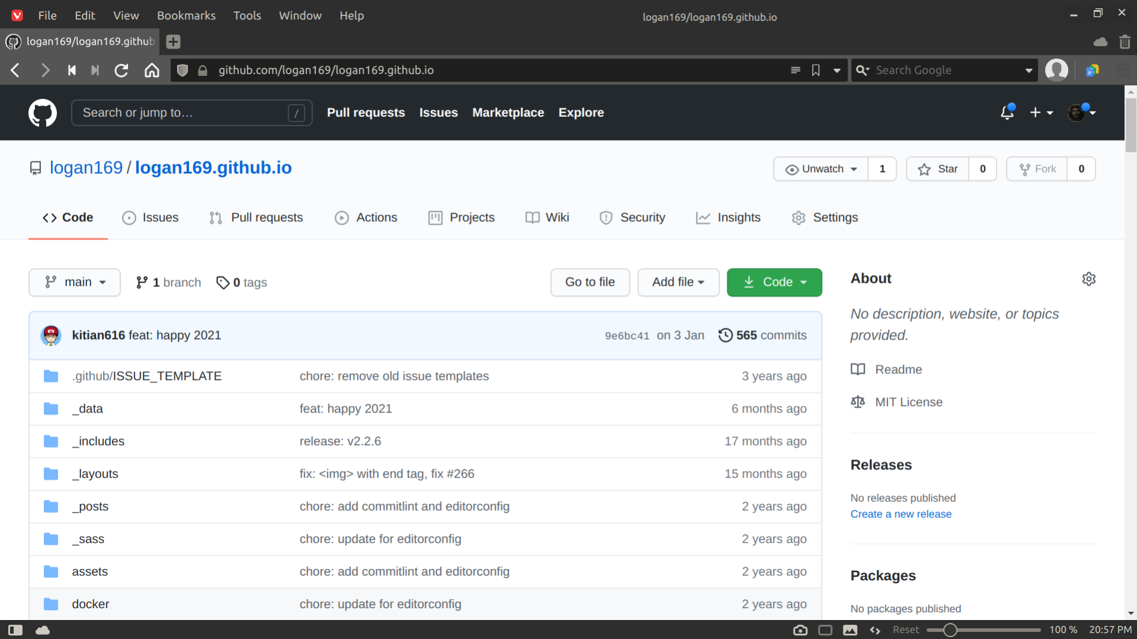Open closed tabs trash icon
Viewport: 1137px width, 639px height.
[x=1125, y=41]
